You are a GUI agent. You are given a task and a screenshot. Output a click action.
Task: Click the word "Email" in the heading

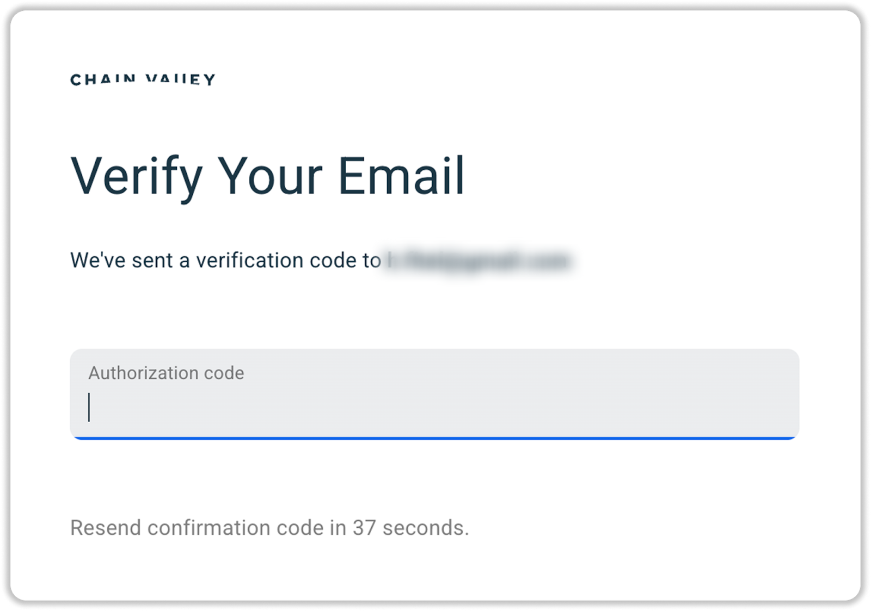point(401,176)
